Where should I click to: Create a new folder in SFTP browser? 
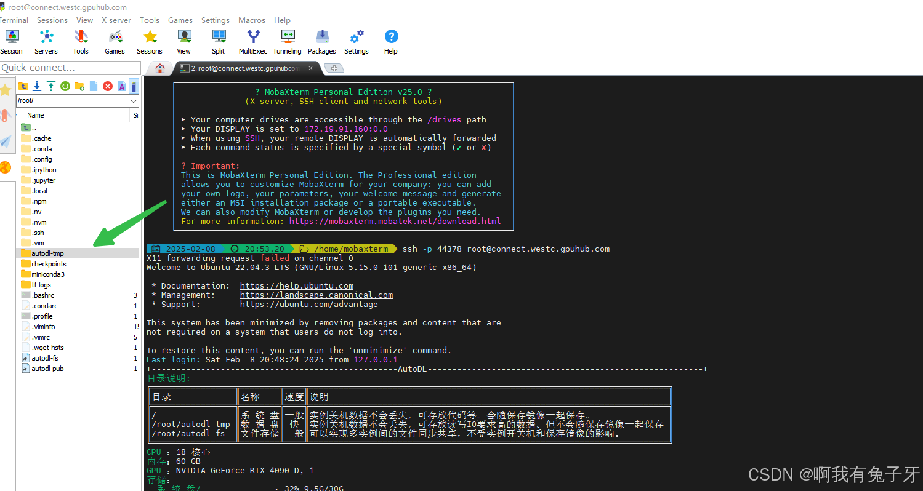click(79, 86)
